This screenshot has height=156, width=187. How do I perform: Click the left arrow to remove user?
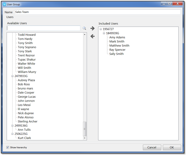pyautogui.click(x=92, y=36)
